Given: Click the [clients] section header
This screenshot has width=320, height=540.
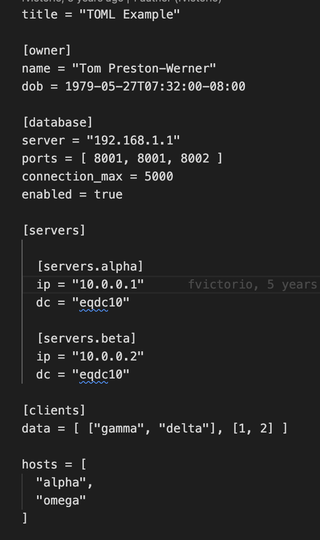Looking at the screenshot, I should point(54,410).
